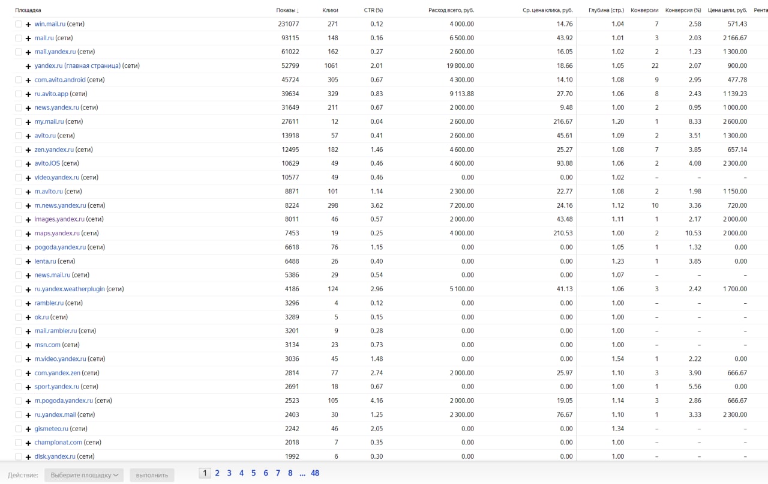Tick the checkbox for win.mail.ru row

[19, 24]
